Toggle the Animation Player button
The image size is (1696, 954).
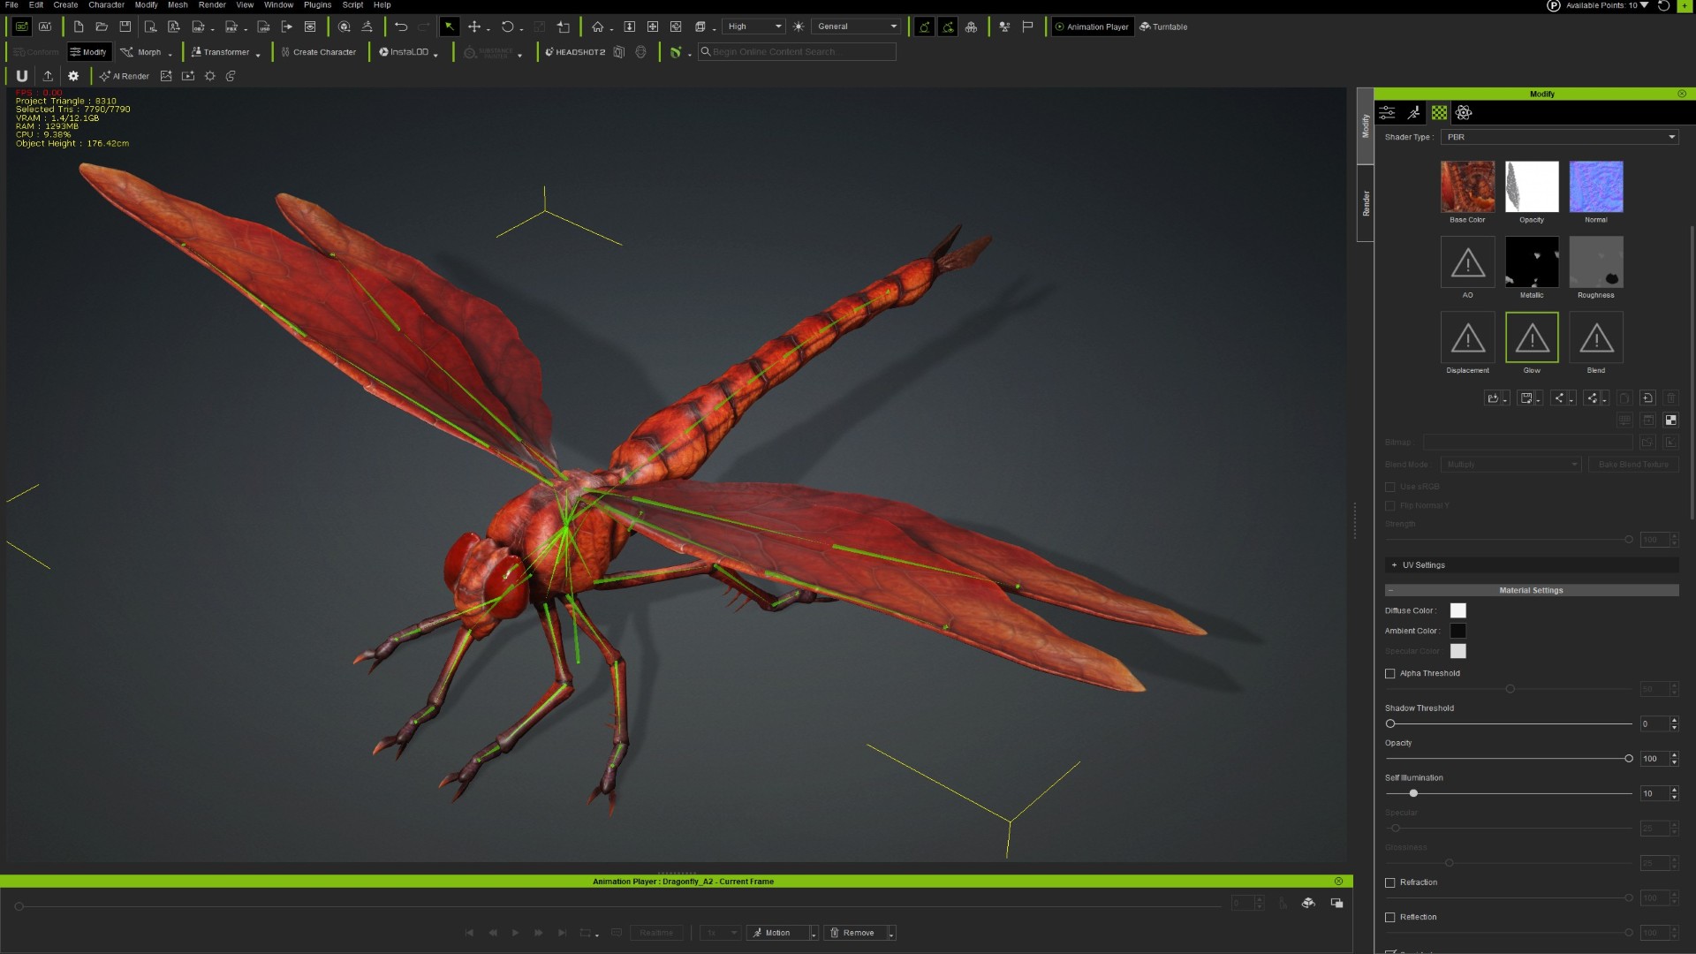pos(1091,26)
